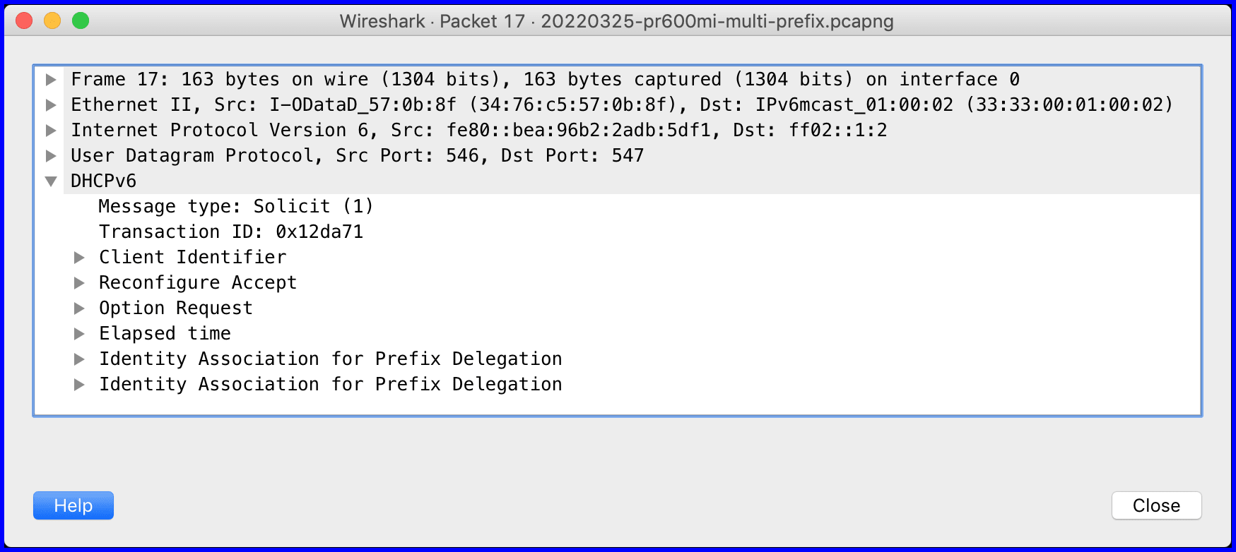1236x552 pixels.
Task: Collapse the DHCPv6 section triangle
Action: tap(51, 181)
